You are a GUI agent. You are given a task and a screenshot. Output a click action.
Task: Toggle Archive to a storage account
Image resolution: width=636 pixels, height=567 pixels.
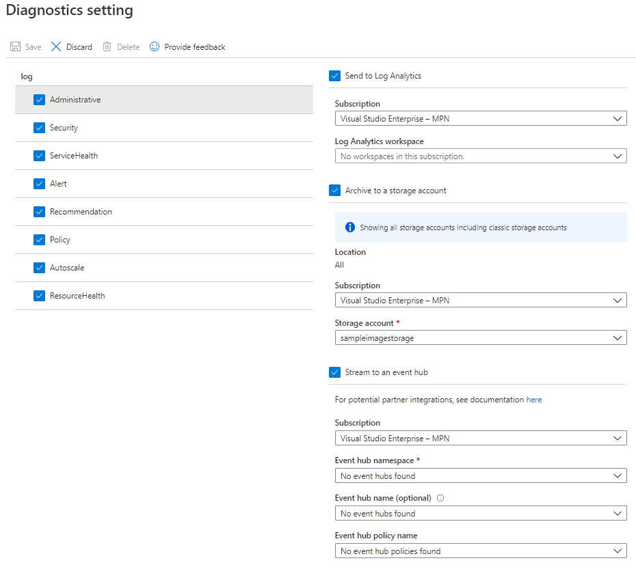point(334,191)
